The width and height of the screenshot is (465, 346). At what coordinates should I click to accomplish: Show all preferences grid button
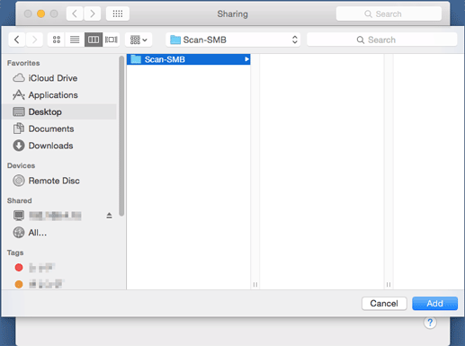(x=118, y=13)
